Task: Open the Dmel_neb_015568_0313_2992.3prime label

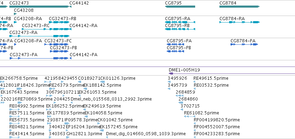Action: [x=111, y=99]
